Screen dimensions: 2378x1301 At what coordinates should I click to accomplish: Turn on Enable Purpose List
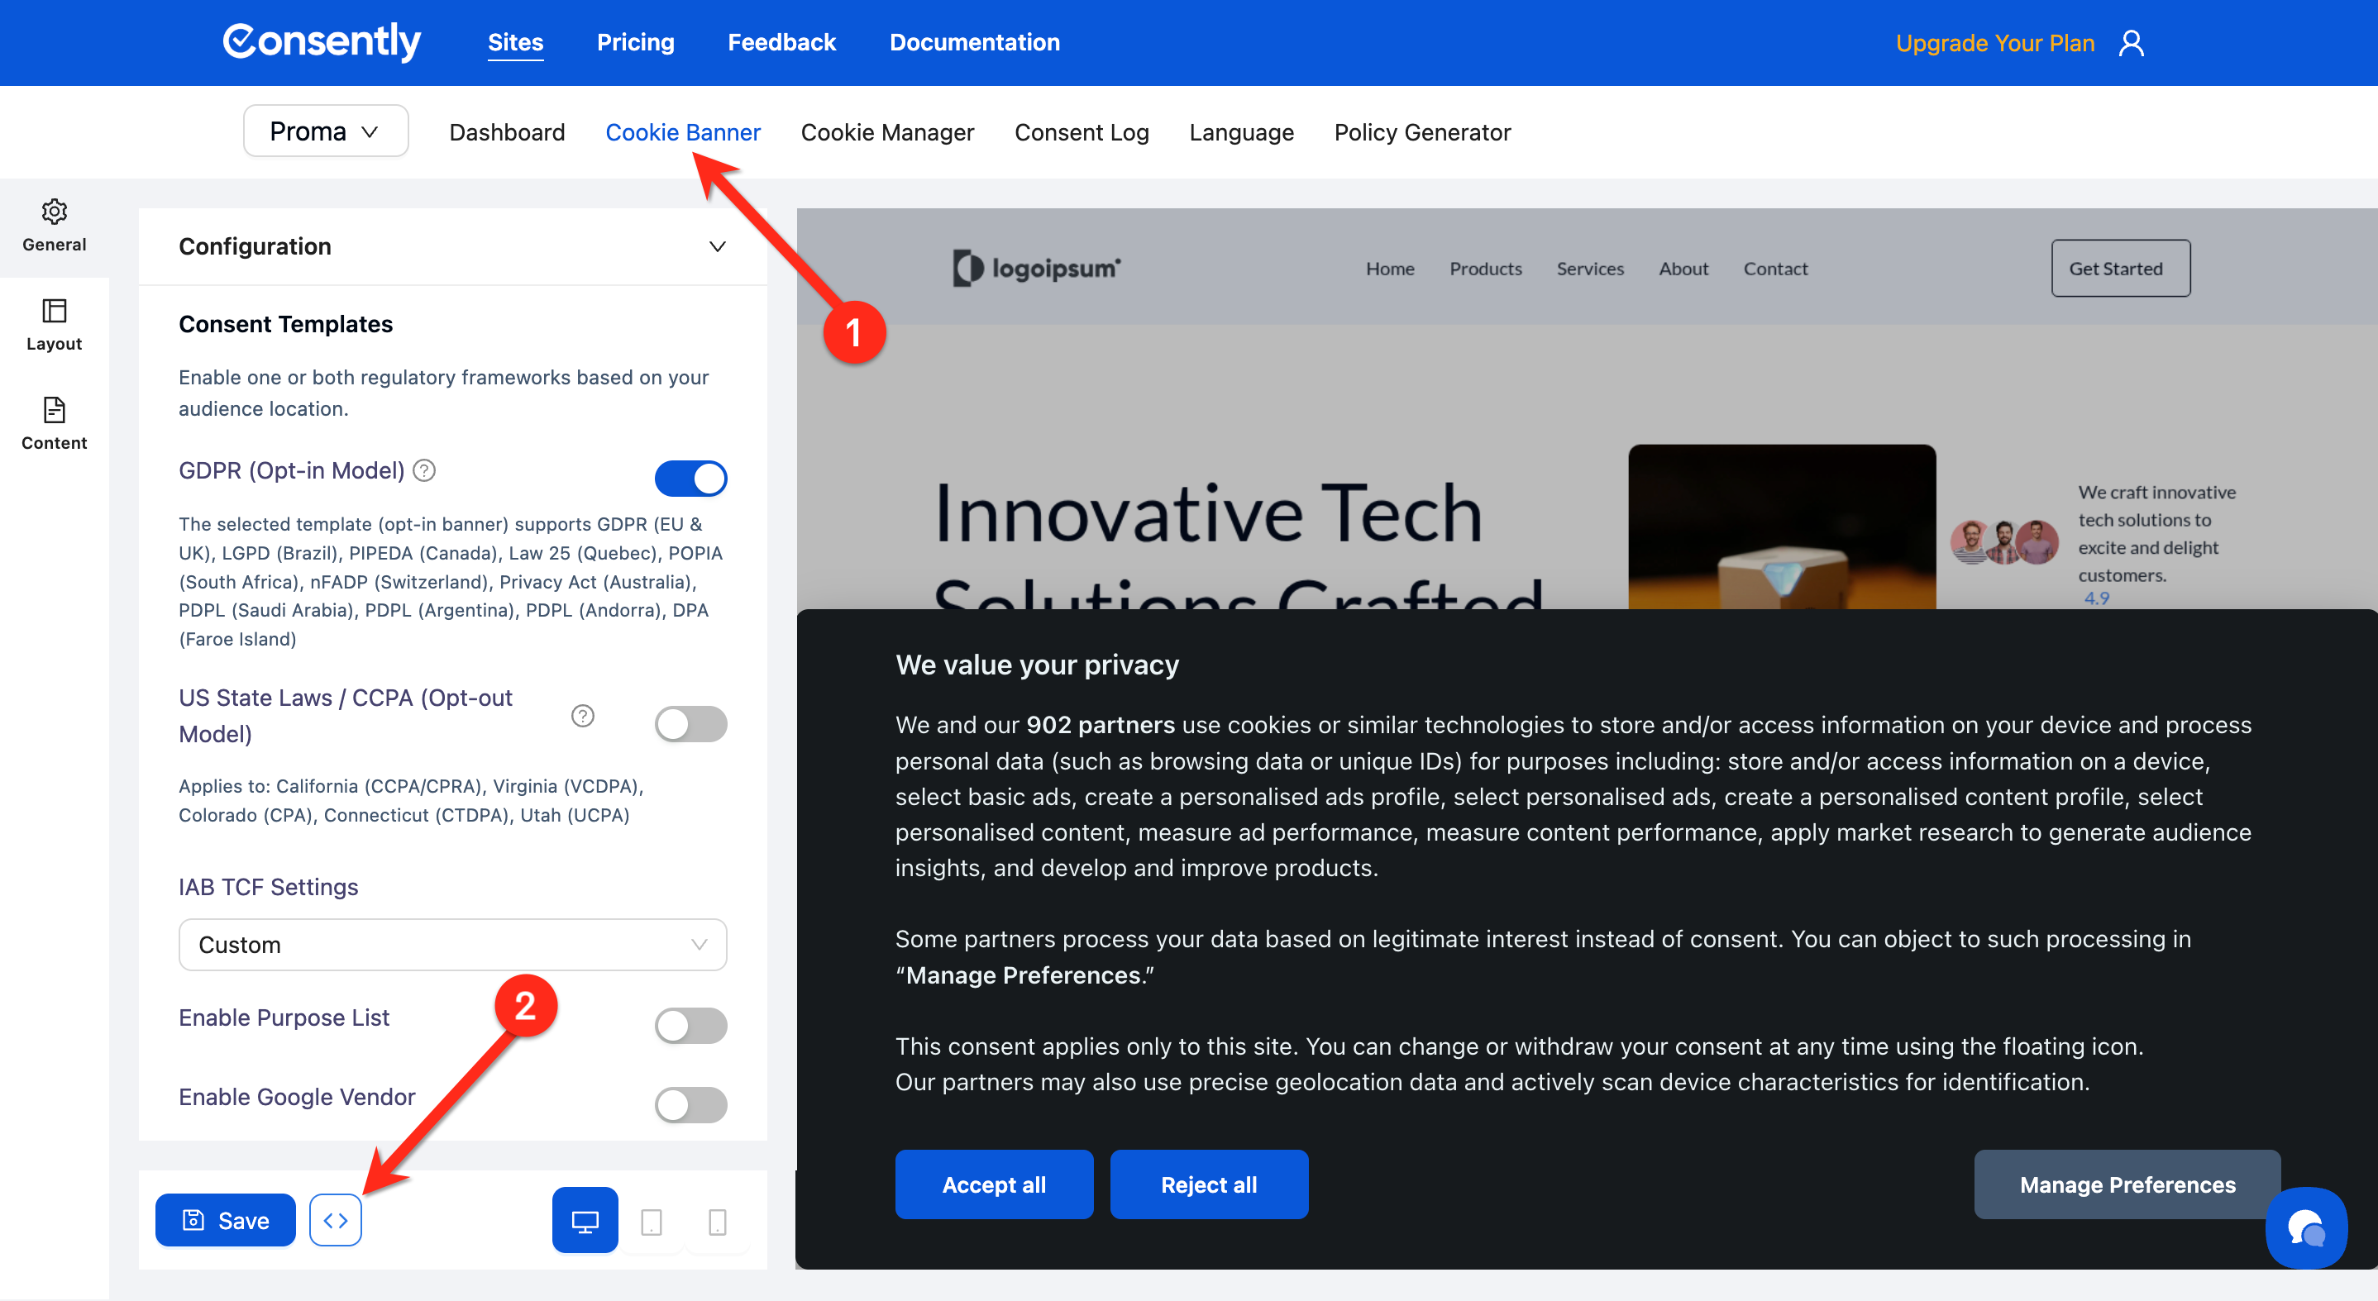(690, 1025)
